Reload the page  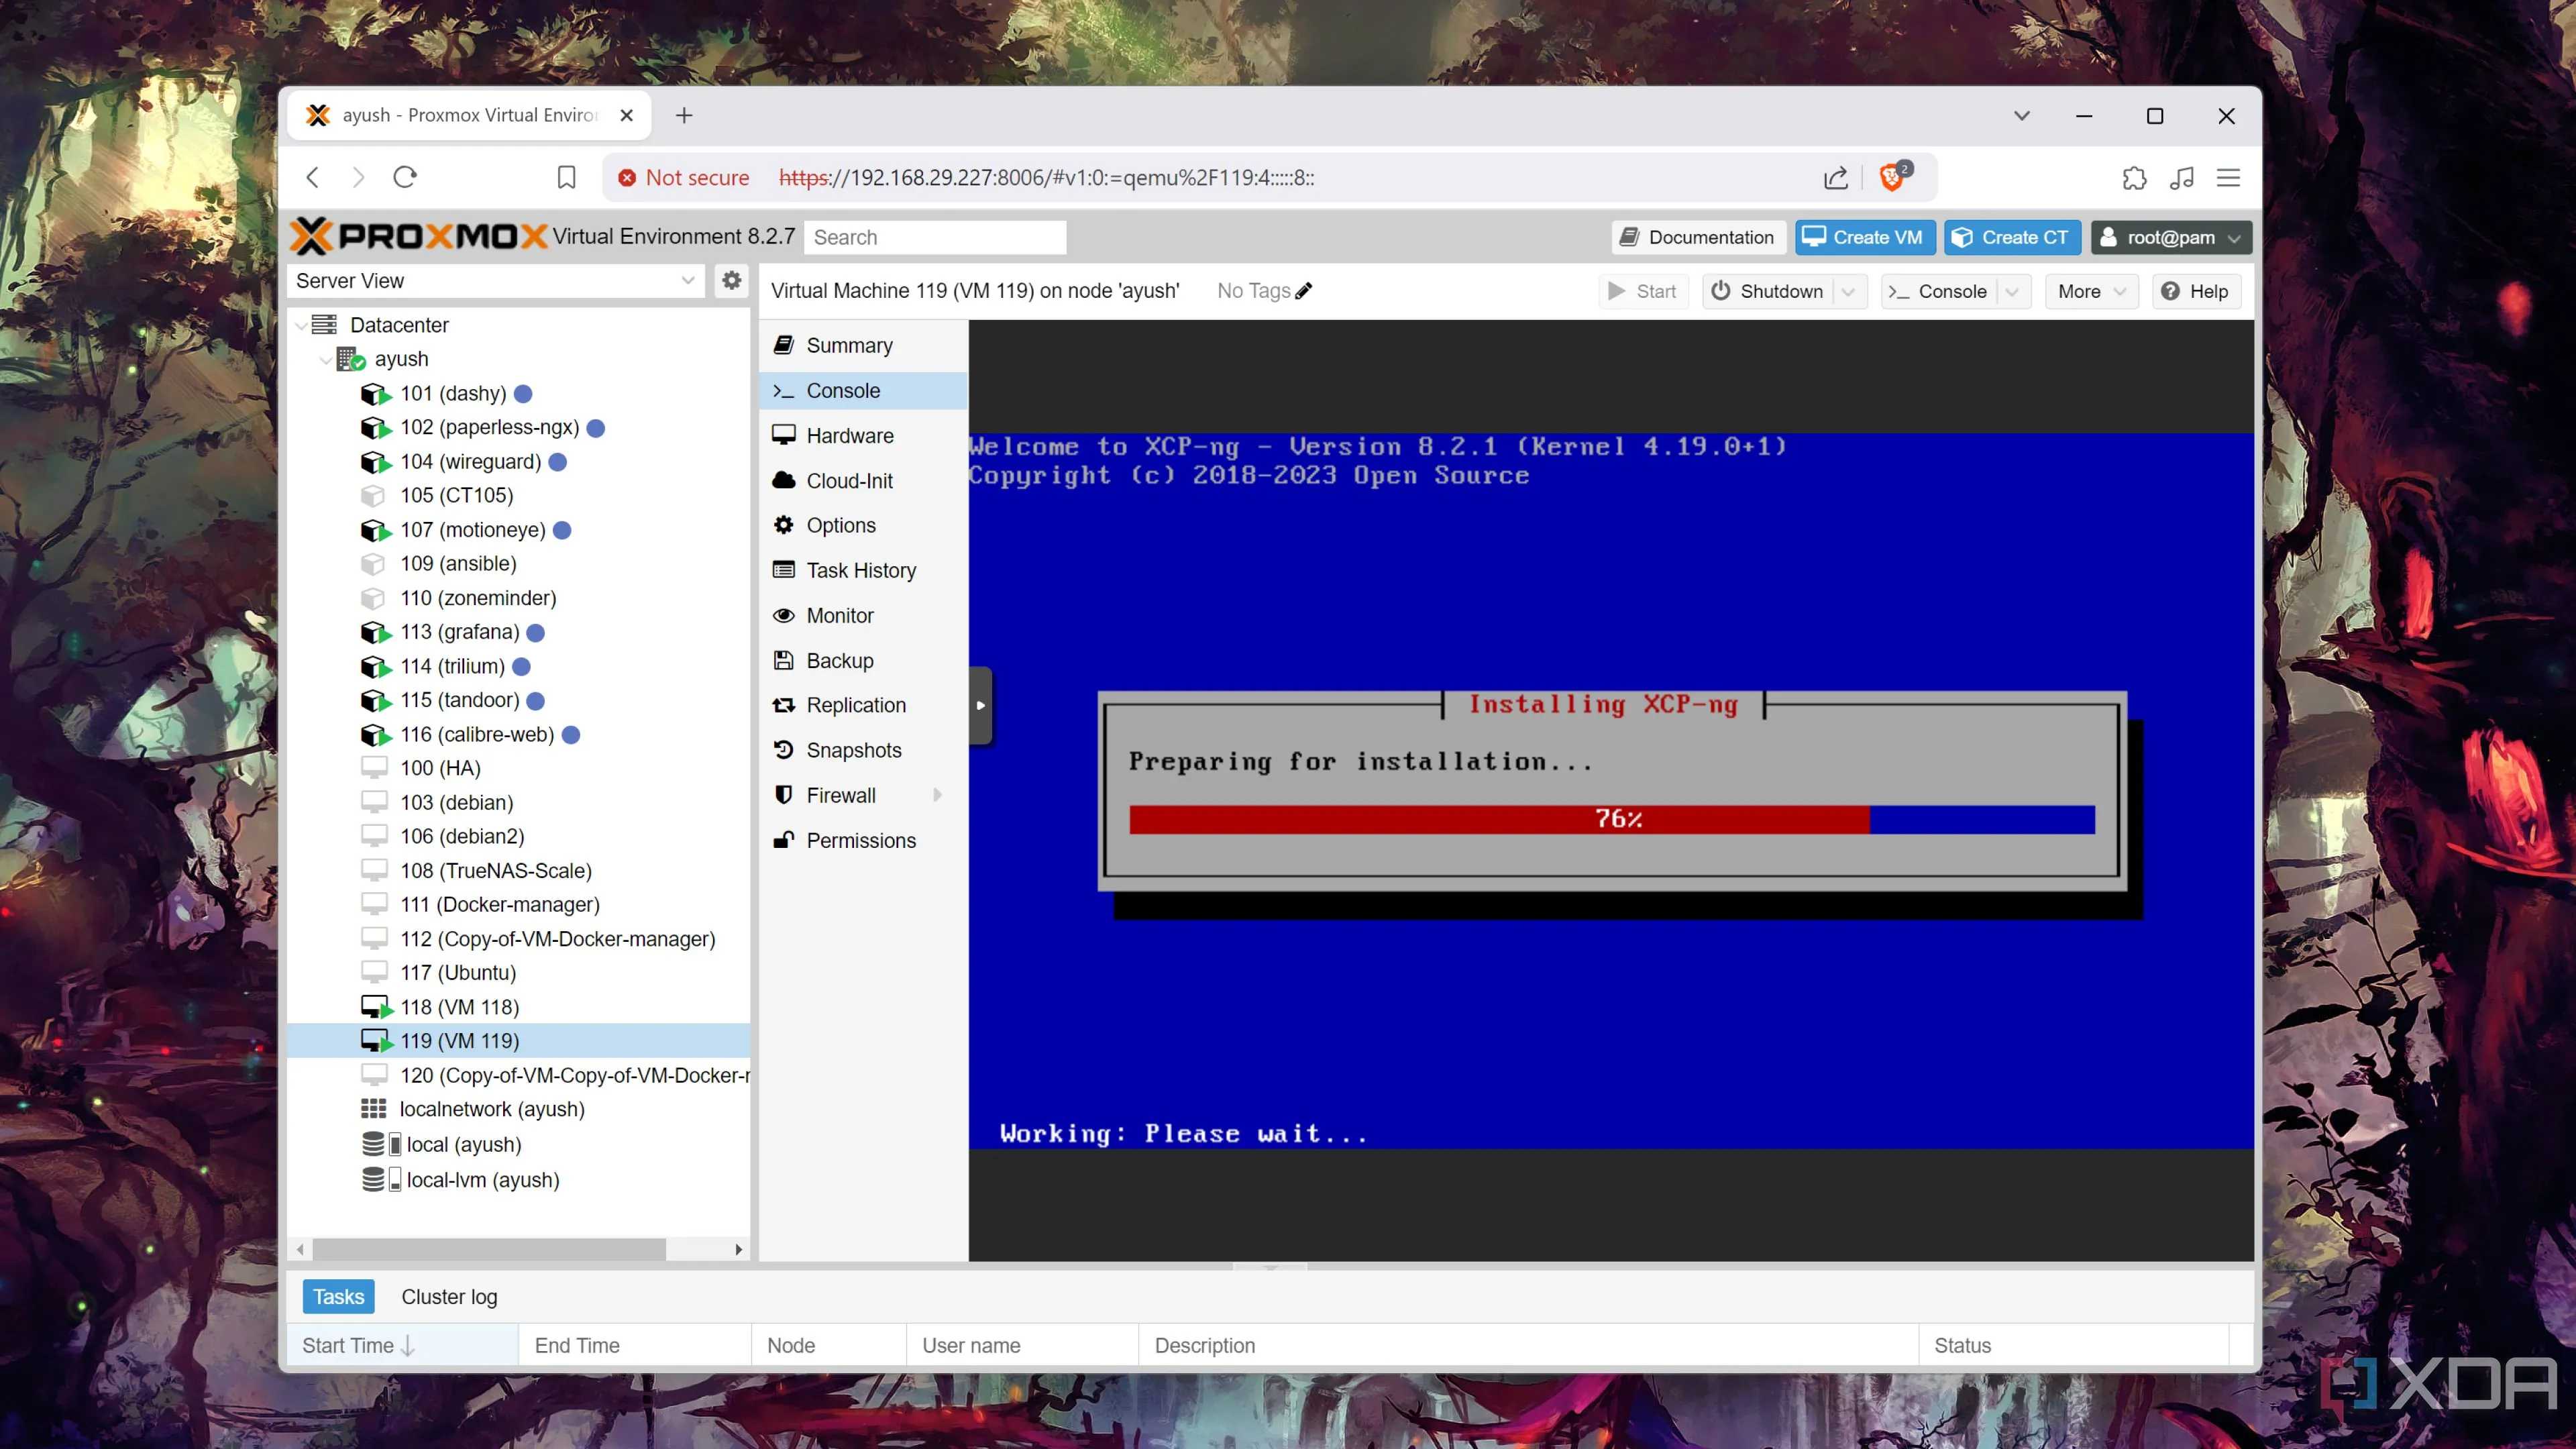click(x=405, y=177)
